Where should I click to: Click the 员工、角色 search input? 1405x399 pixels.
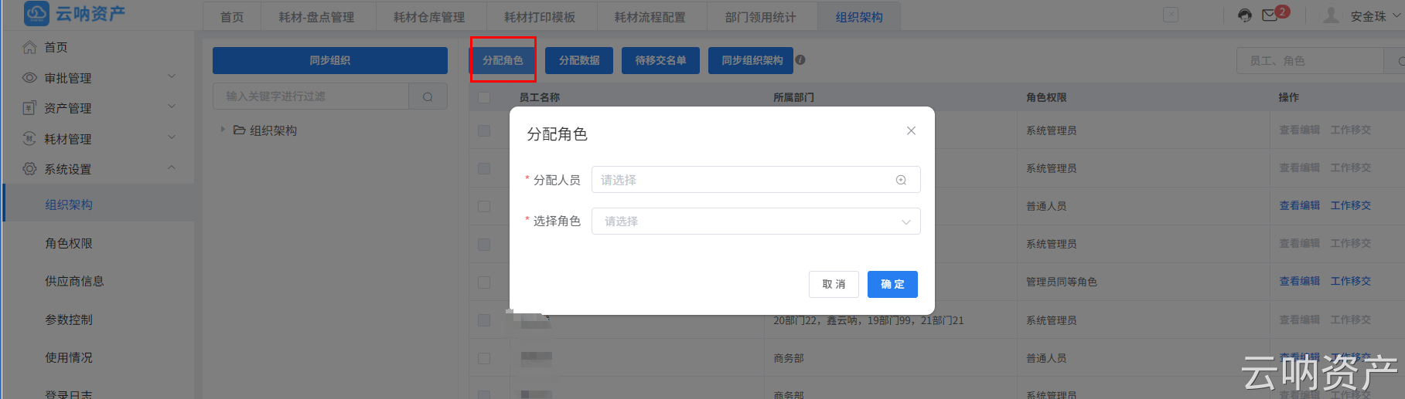point(1311,61)
